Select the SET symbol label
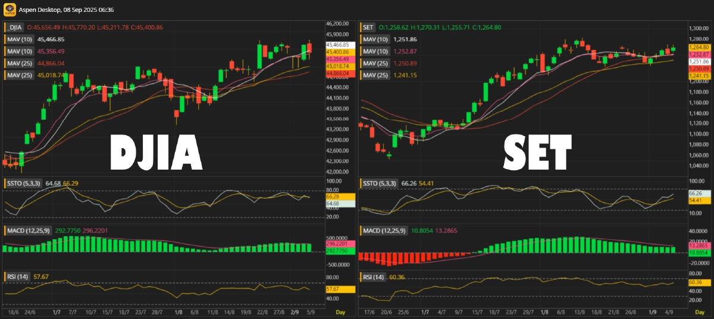The image size is (714, 319). (368, 27)
